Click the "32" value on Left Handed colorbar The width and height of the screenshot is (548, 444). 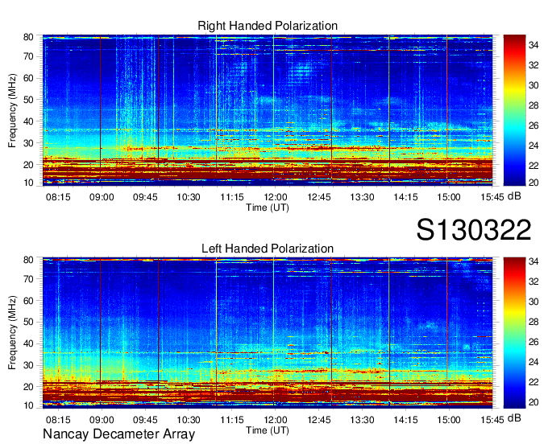533,281
